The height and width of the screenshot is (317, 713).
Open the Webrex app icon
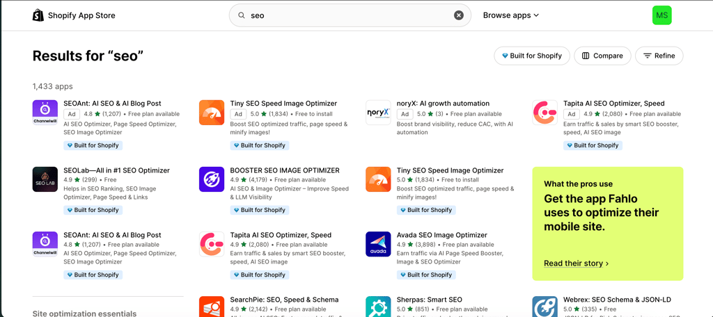tap(544, 307)
